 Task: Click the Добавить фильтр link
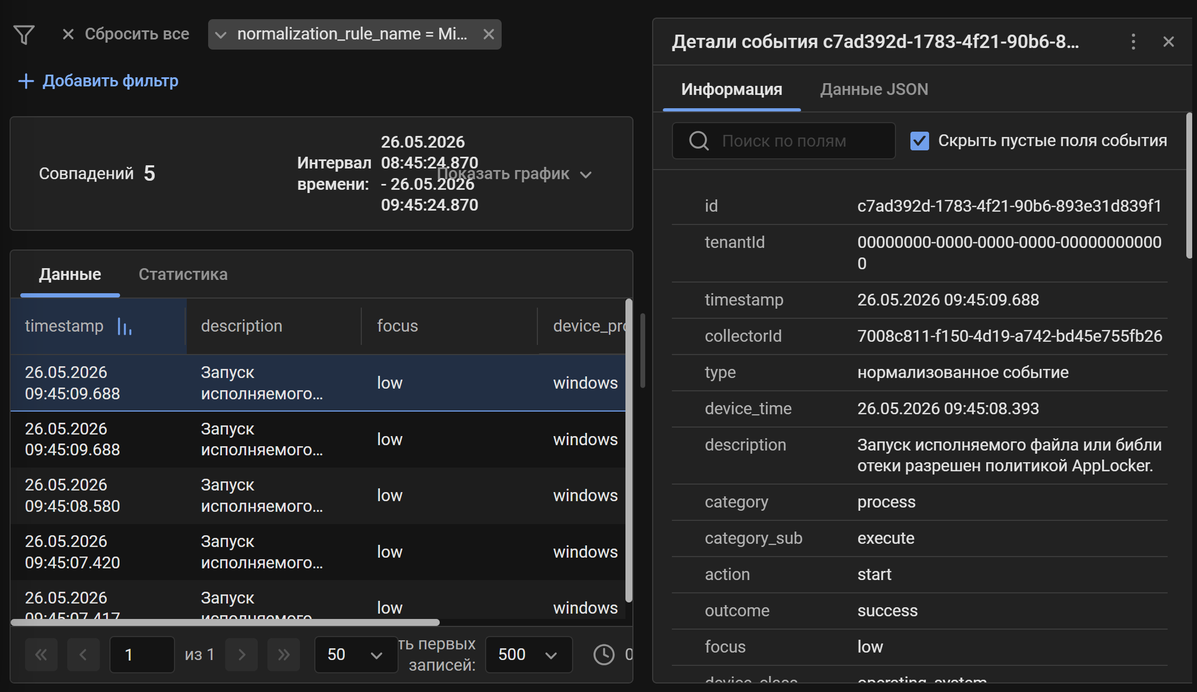click(x=99, y=81)
